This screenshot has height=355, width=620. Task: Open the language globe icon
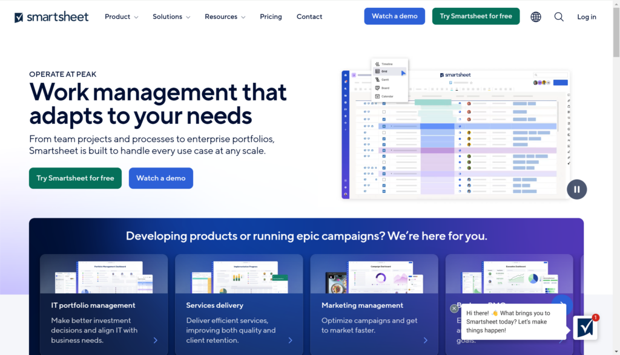click(536, 17)
